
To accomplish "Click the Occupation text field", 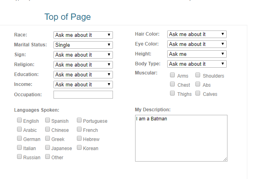I will pyautogui.click(x=83, y=95).
